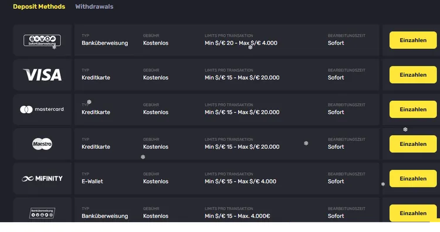Click Einzahlen for Sofortüberweisung

[x=413, y=40]
